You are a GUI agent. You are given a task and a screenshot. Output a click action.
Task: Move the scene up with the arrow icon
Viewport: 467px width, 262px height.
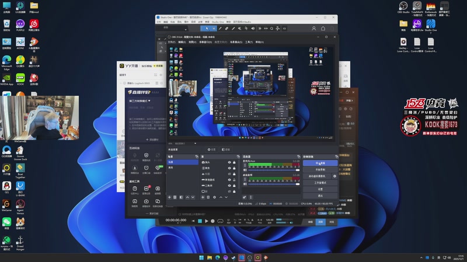(187, 197)
